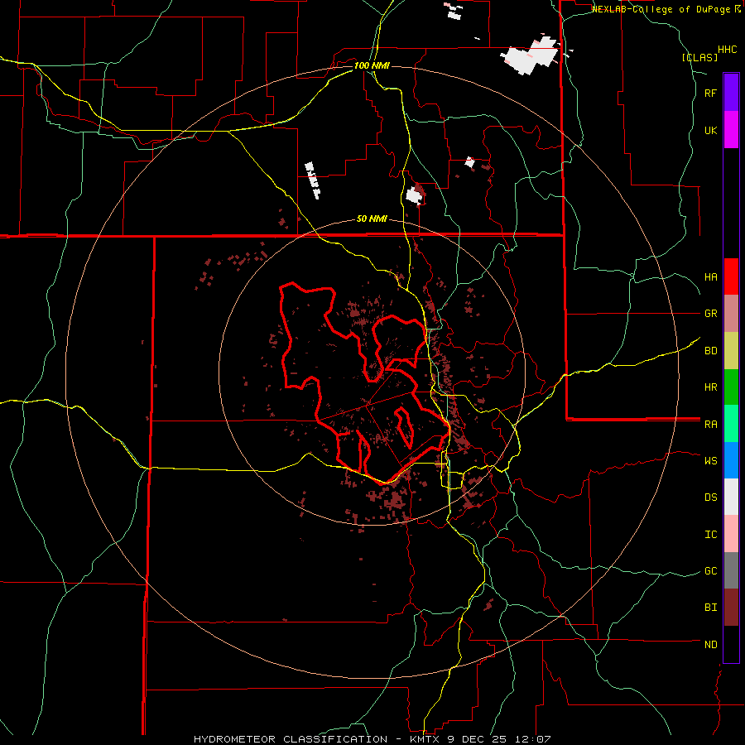Click the GR legend label
Screen dimensions: 745x745
711,314
